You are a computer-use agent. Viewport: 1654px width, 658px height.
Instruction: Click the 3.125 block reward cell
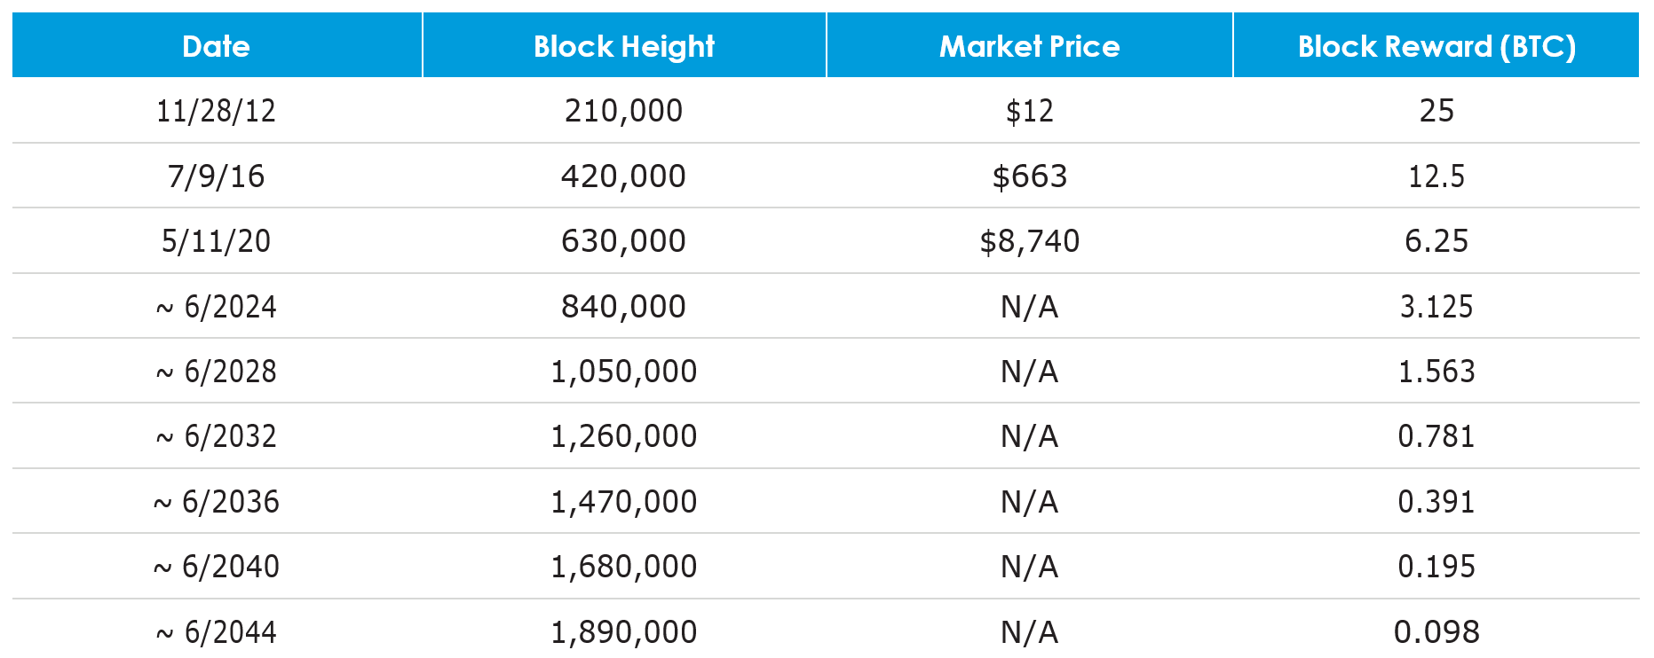[x=1436, y=307]
